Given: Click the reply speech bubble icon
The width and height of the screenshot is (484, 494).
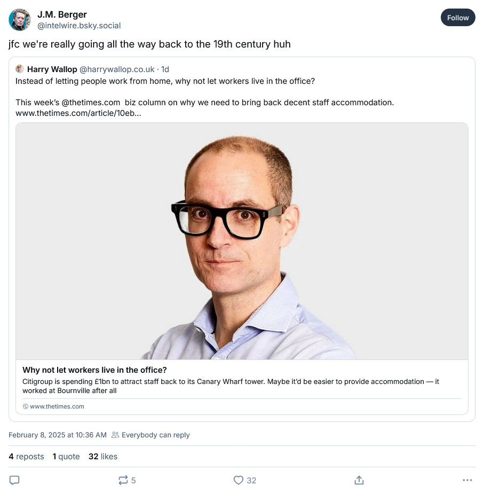Looking at the screenshot, I should (x=14, y=480).
